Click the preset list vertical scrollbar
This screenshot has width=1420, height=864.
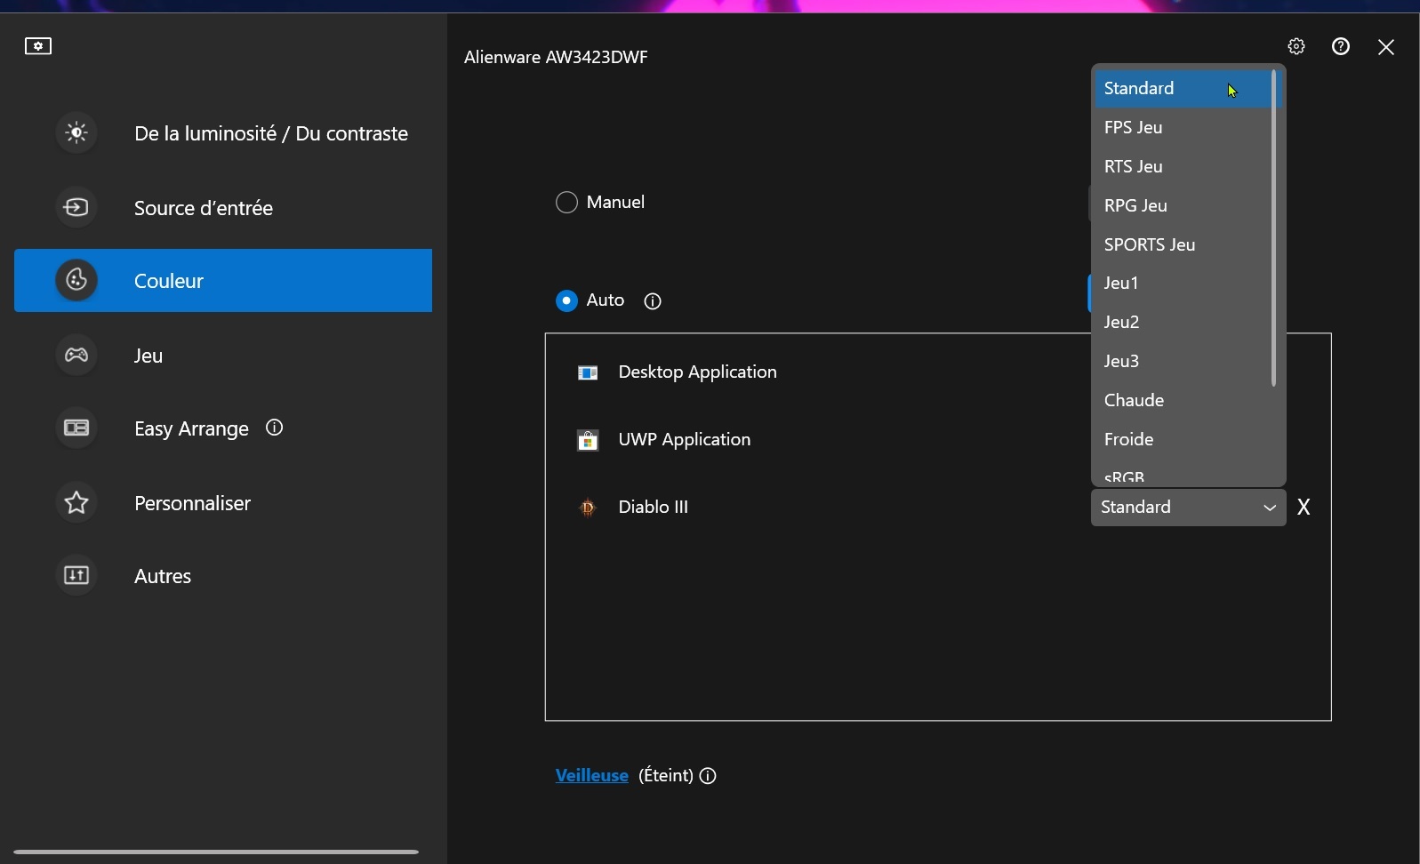pyautogui.click(x=1274, y=228)
